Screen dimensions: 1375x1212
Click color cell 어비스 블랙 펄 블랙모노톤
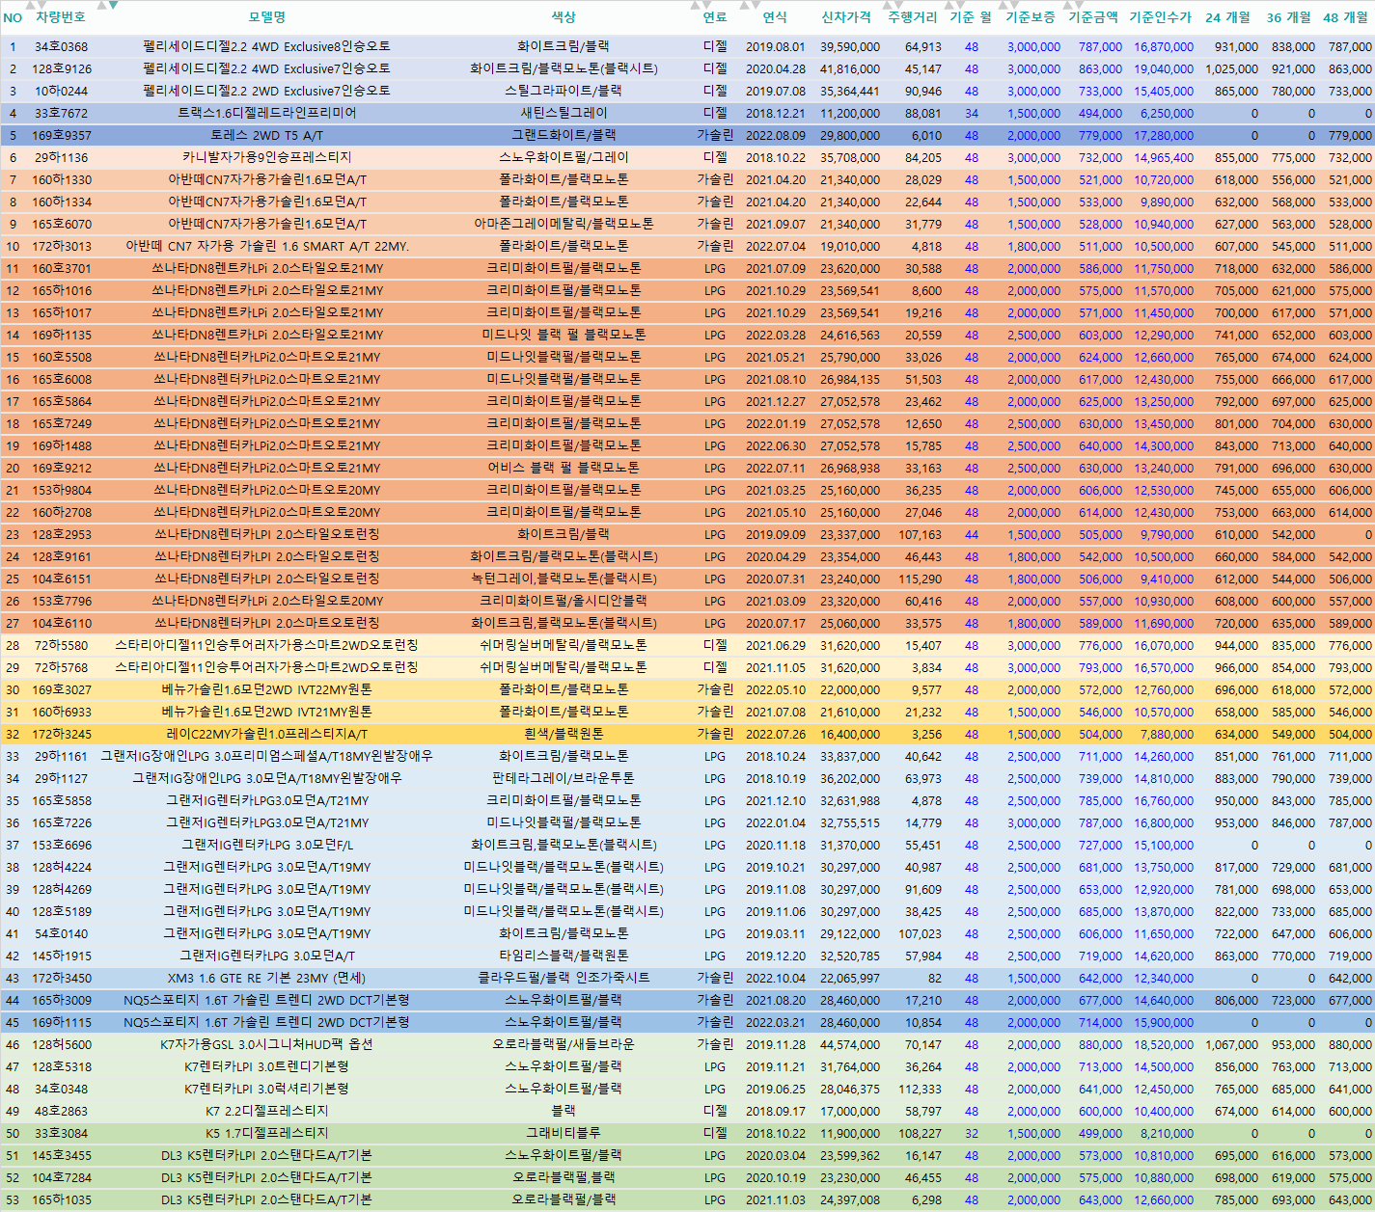pyautogui.click(x=564, y=468)
